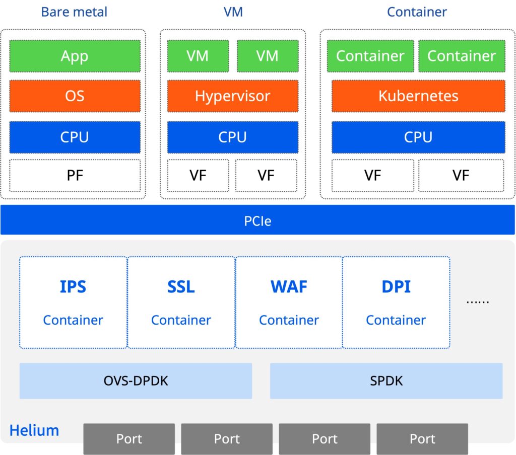516x455 pixels.
Task: Click the "WAF" container box
Action: click(289, 302)
